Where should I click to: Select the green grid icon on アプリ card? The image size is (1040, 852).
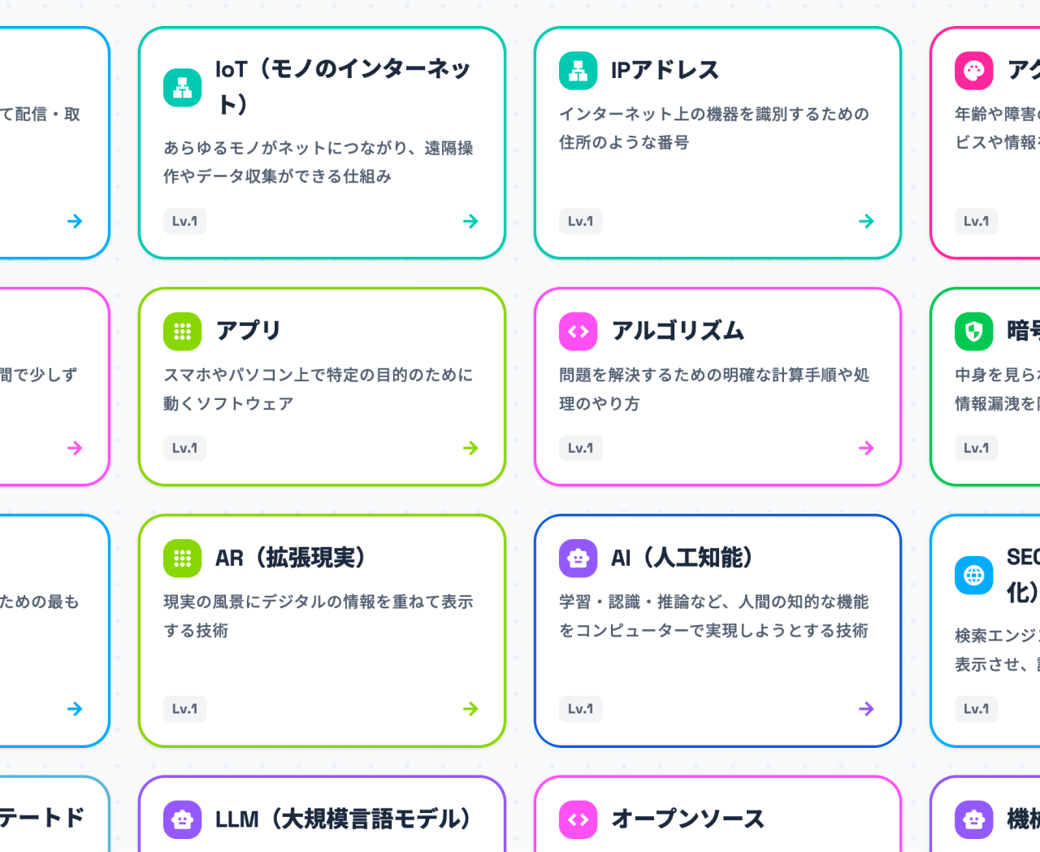coord(182,331)
